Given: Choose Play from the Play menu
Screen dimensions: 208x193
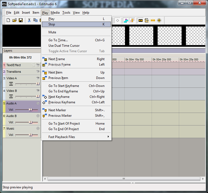Looking at the screenshot, I should [x=76, y=19].
